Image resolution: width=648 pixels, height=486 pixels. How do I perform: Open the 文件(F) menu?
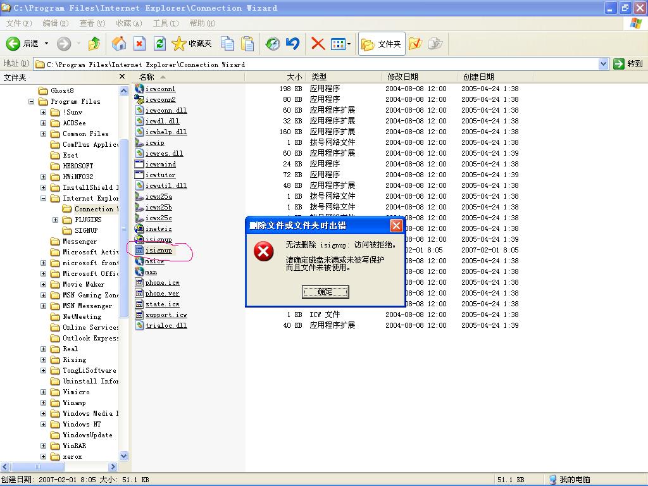pos(19,23)
